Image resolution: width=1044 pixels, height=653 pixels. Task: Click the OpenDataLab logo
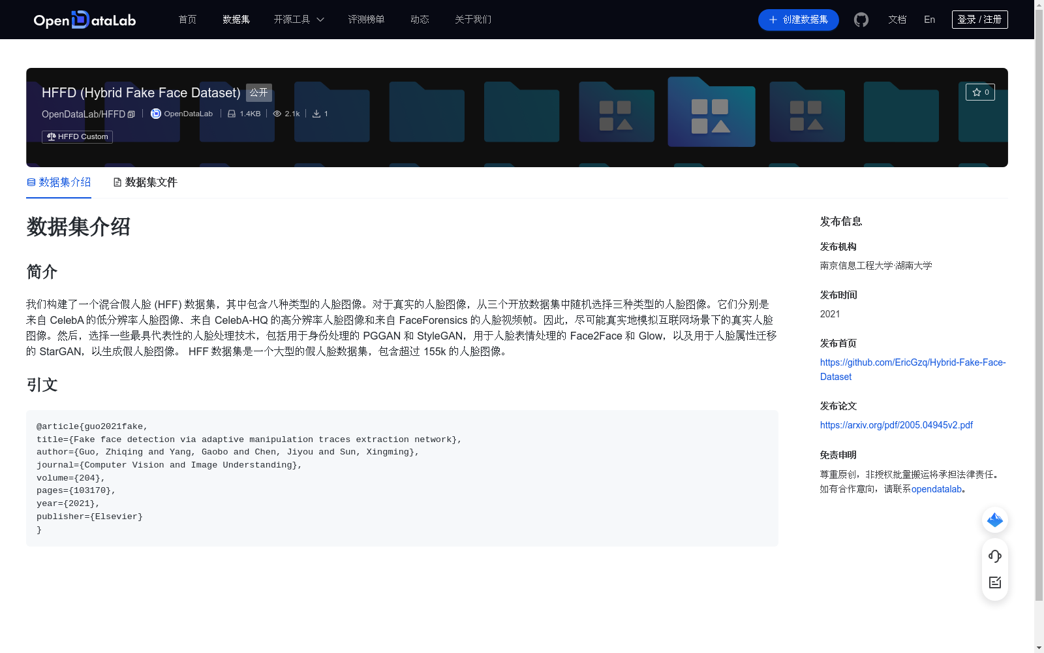[x=85, y=20]
